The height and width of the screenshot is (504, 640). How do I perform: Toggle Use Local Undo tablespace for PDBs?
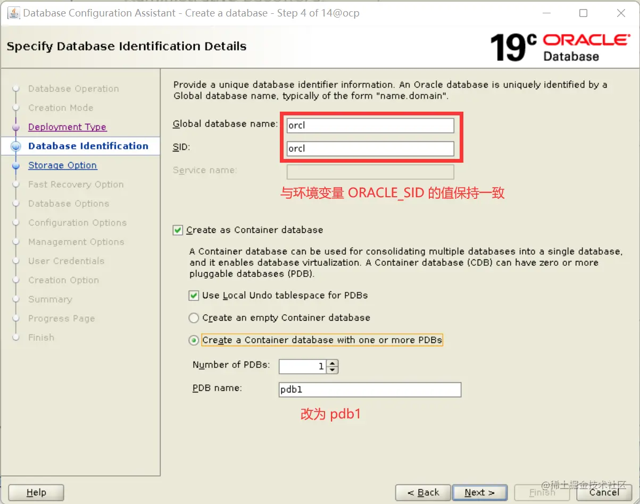[194, 295]
